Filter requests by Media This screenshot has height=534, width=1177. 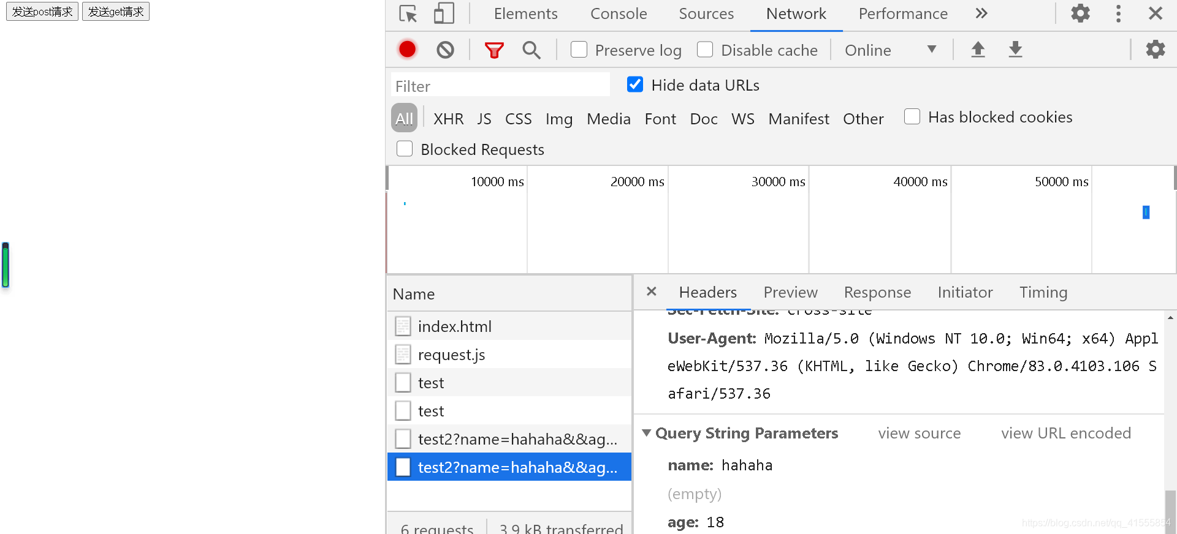609,119
